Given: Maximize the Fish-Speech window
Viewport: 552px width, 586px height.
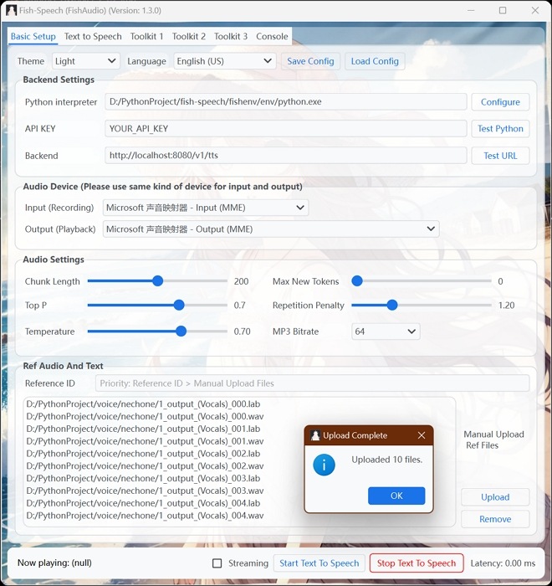Looking at the screenshot, I should 503,11.
